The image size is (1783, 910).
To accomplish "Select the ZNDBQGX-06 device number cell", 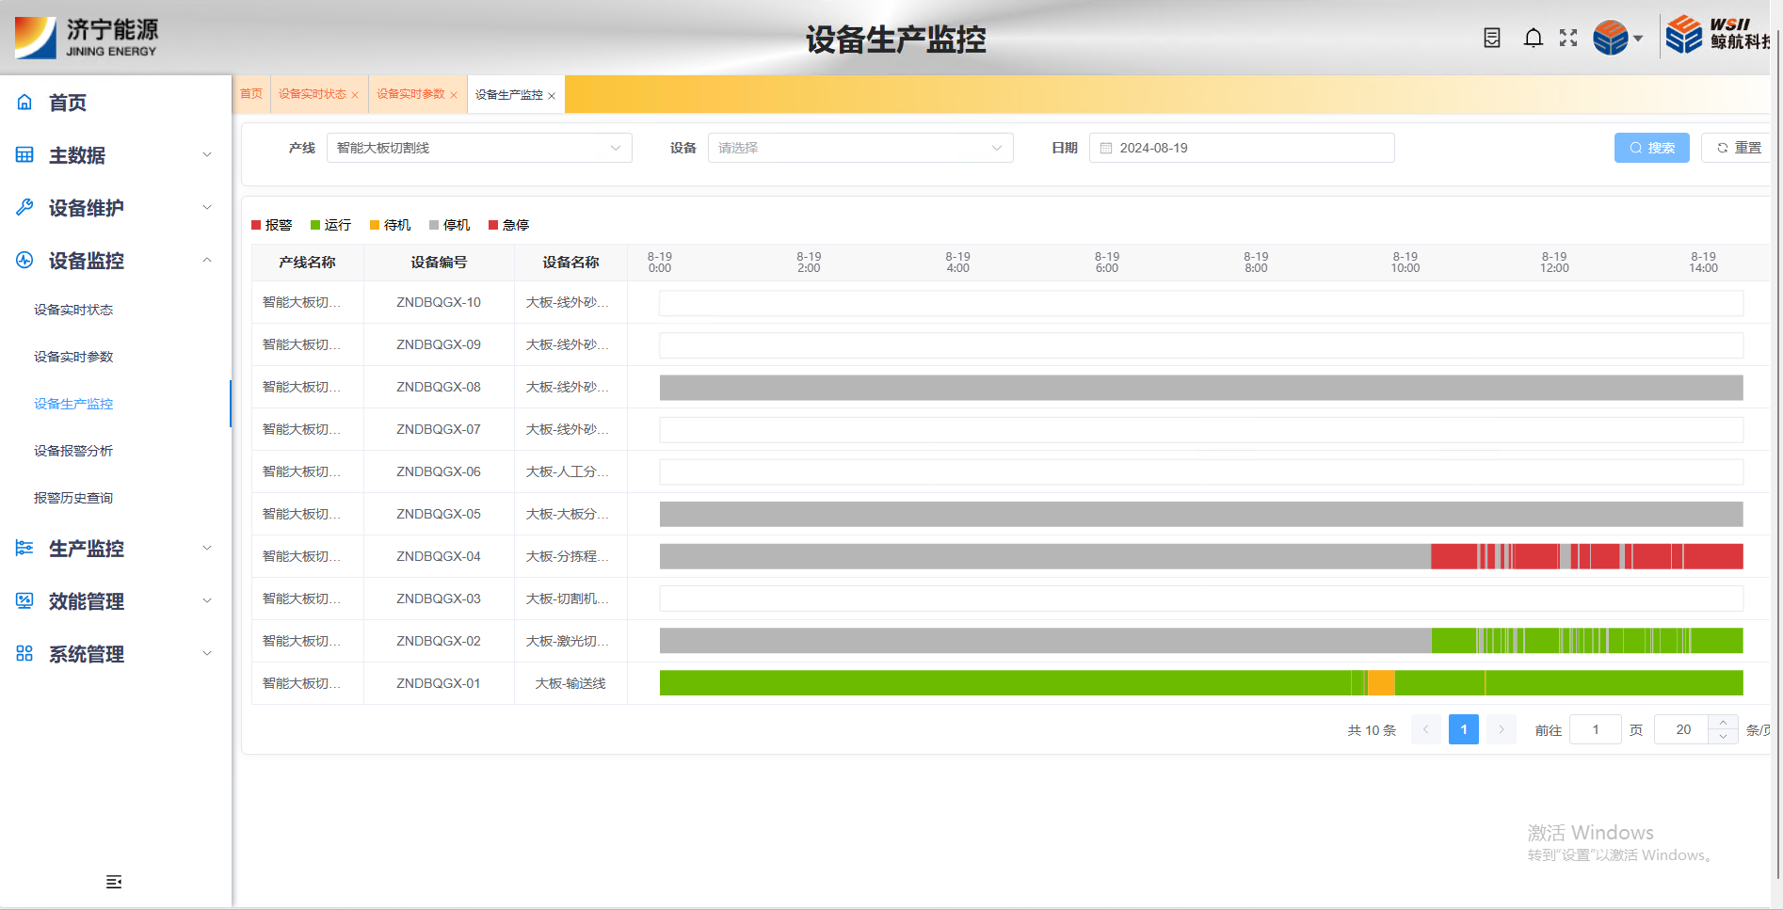I will (439, 471).
